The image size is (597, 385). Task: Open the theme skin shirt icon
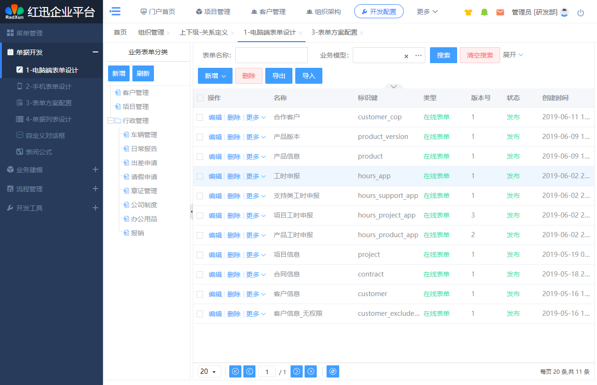[468, 12]
